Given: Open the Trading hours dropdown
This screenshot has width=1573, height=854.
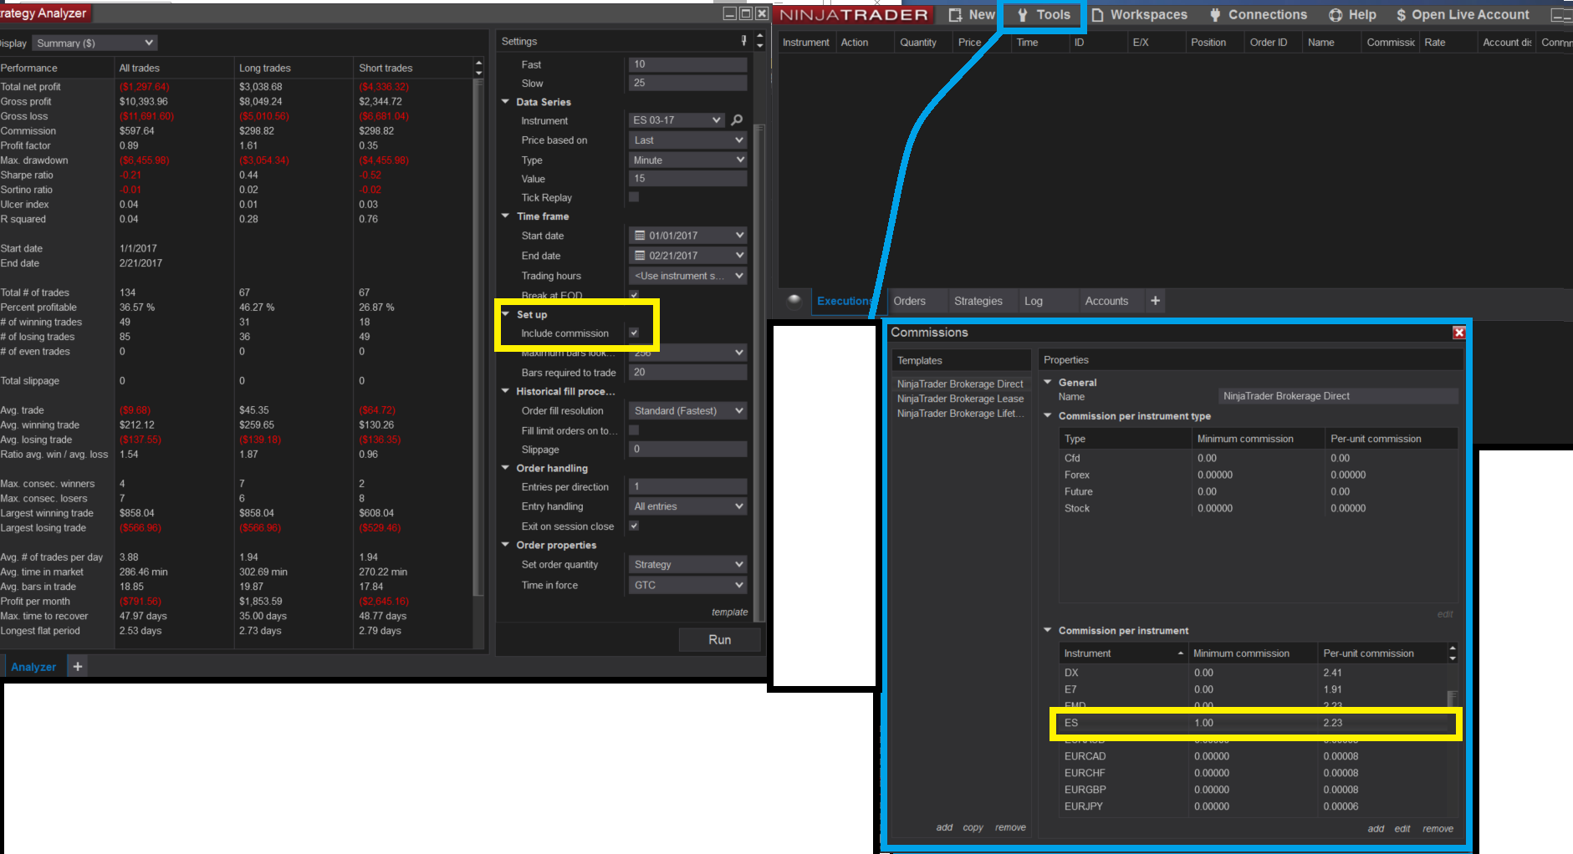Looking at the screenshot, I should pos(687,276).
